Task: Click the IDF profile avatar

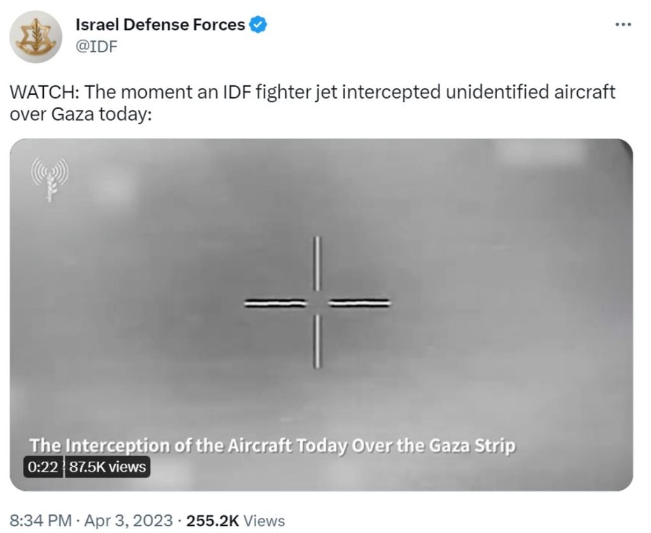Action: 36,36
